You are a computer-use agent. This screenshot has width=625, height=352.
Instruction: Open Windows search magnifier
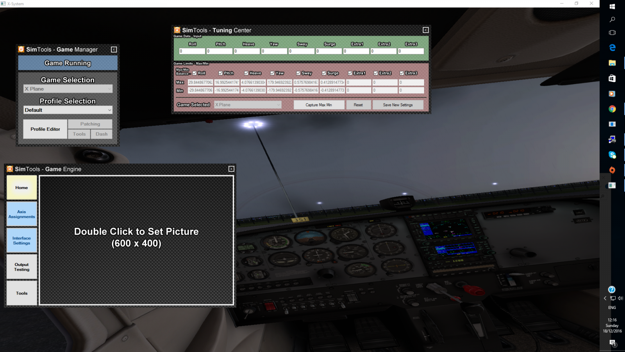tap(612, 19)
